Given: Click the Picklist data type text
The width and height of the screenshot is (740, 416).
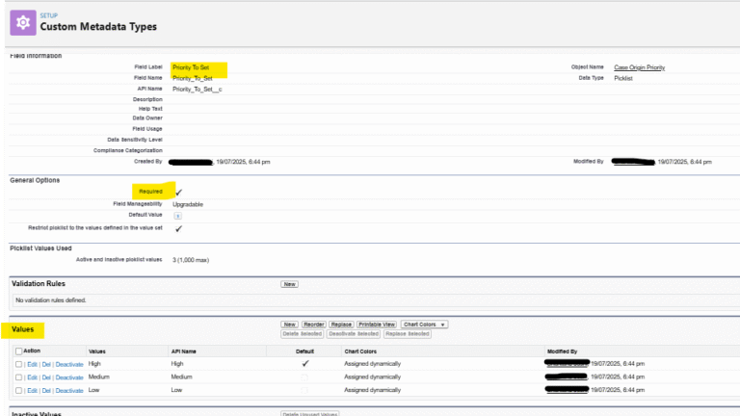Looking at the screenshot, I should (x=623, y=78).
